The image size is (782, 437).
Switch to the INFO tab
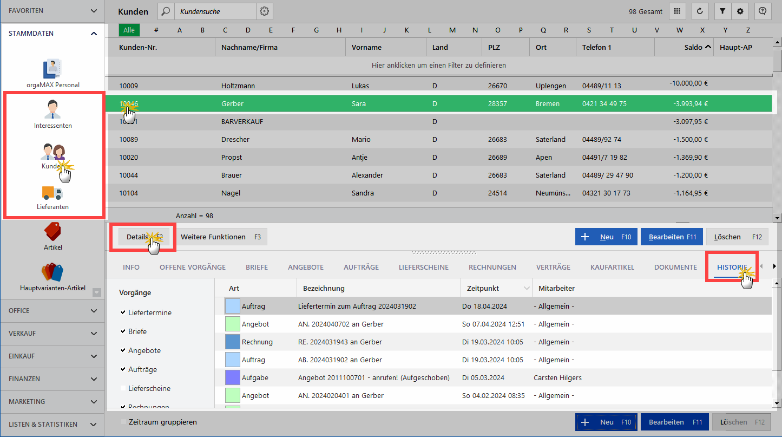coord(131,267)
